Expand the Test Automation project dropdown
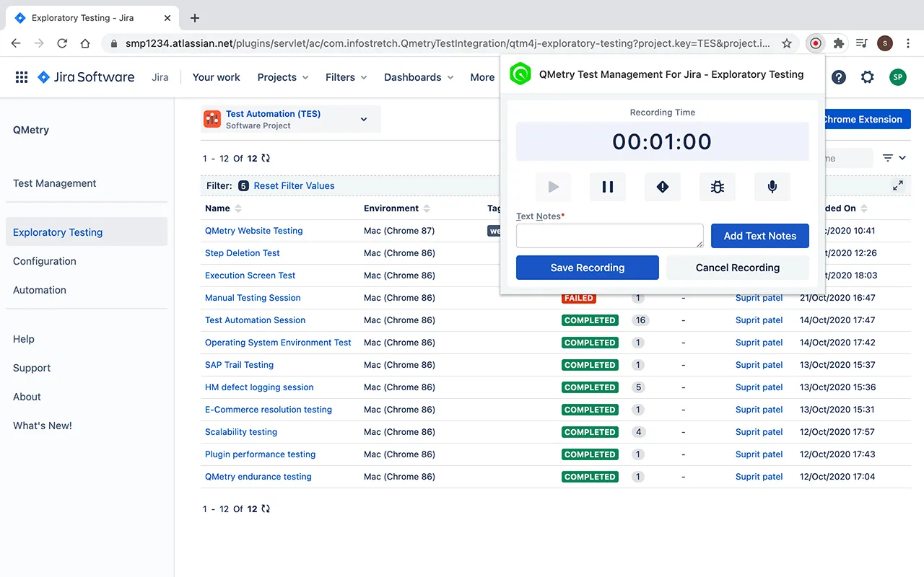This screenshot has height=577, width=924. (364, 119)
